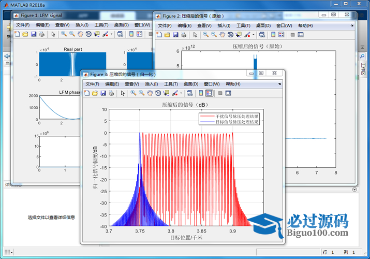Link Plot icon in Figure 2 toolbar
This screenshot has width=370, height=259.
pos(262,35)
